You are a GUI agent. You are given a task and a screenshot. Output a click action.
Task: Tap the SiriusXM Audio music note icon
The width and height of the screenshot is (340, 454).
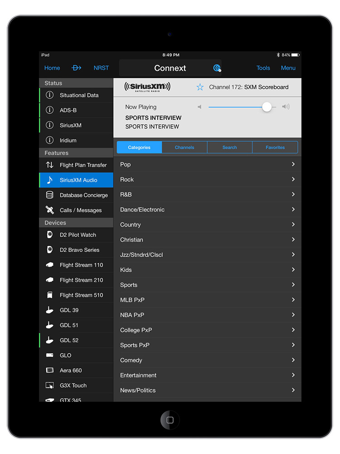(50, 180)
